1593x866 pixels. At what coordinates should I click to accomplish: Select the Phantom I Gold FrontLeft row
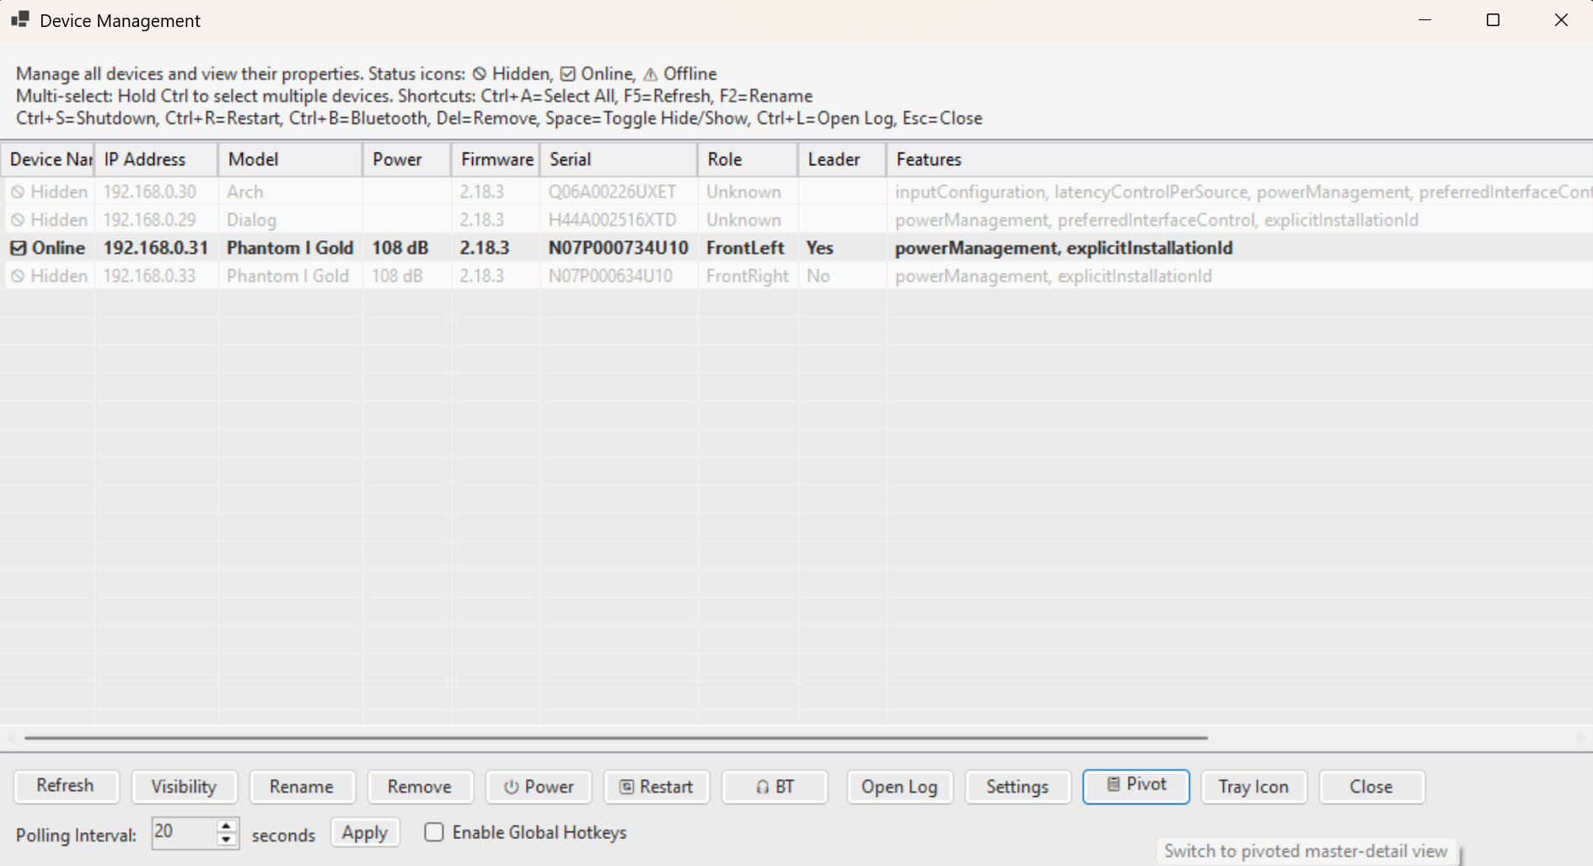click(421, 248)
